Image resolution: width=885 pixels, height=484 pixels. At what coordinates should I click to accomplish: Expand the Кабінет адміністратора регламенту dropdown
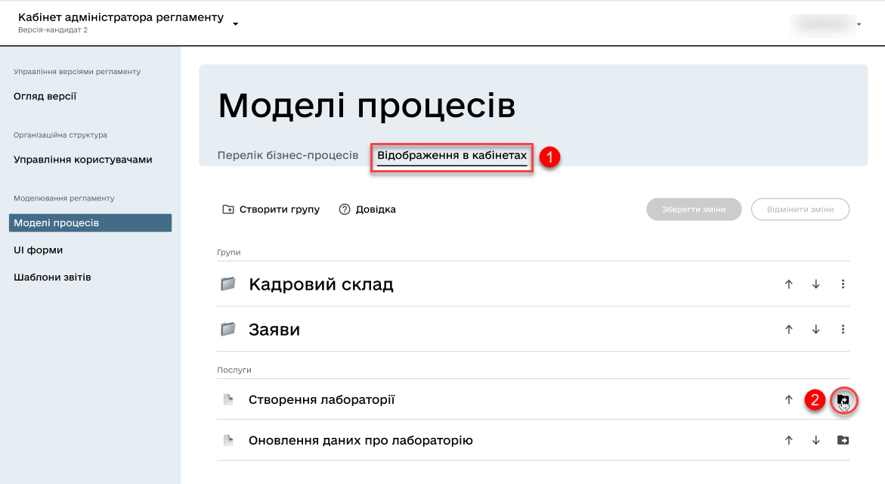click(x=235, y=23)
